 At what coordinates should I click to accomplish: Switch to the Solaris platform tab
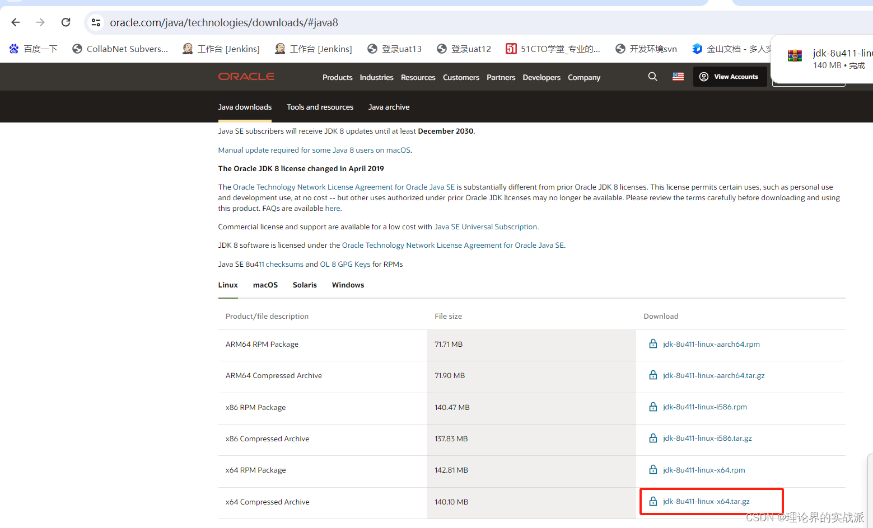coord(305,285)
